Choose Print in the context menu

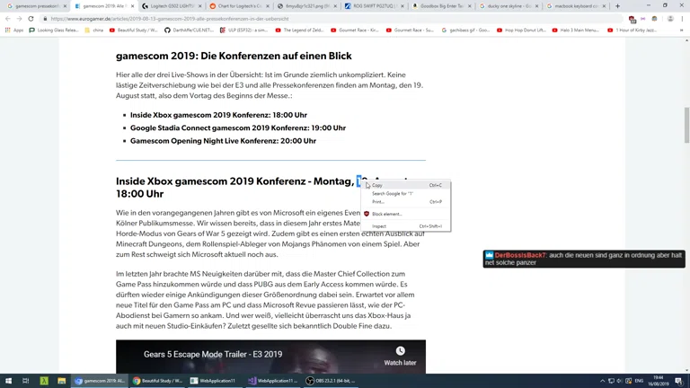click(x=378, y=202)
